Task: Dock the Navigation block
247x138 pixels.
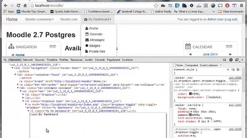Action: 54,46
